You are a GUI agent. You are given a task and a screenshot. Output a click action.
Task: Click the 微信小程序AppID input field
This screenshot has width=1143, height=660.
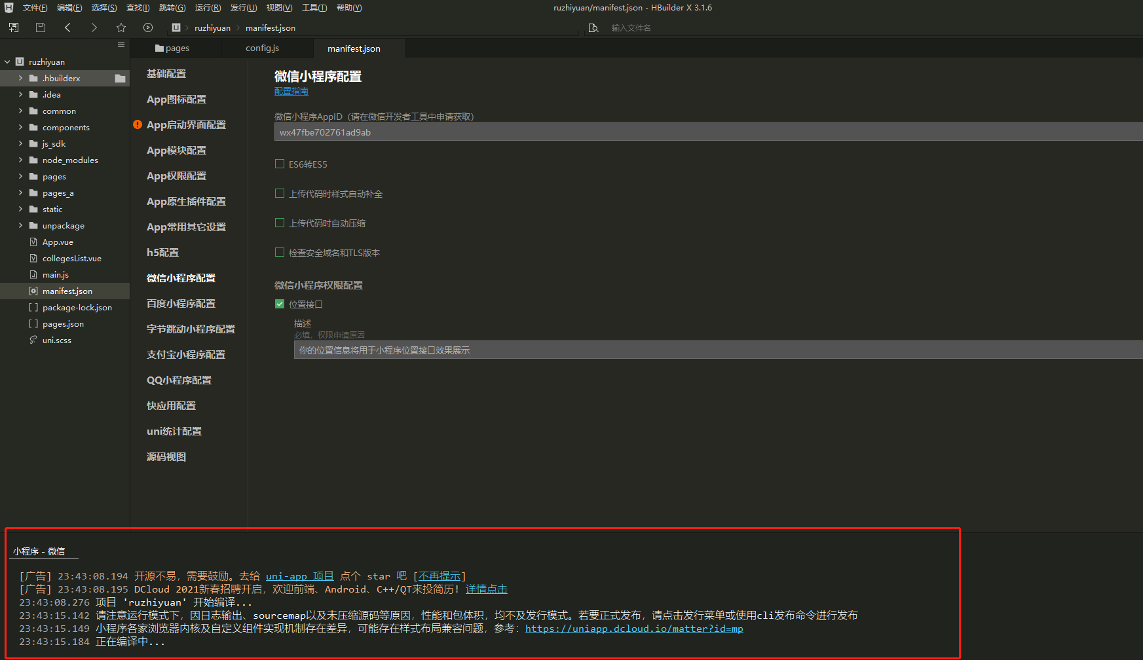(709, 132)
